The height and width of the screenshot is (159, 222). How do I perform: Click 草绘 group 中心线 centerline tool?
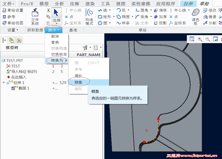[178, 10]
